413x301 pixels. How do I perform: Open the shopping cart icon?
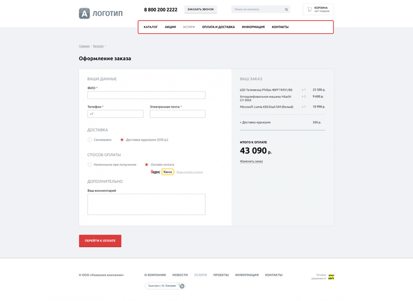coord(309,9)
